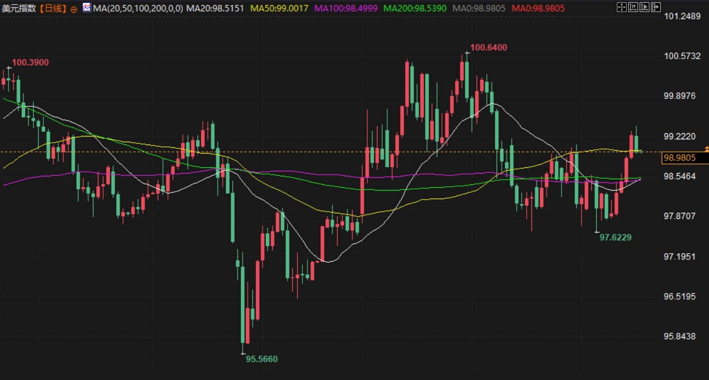The width and height of the screenshot is (709, 380).
Task: Open the MA indicator chart icon
Action: [x=87, y=8]
